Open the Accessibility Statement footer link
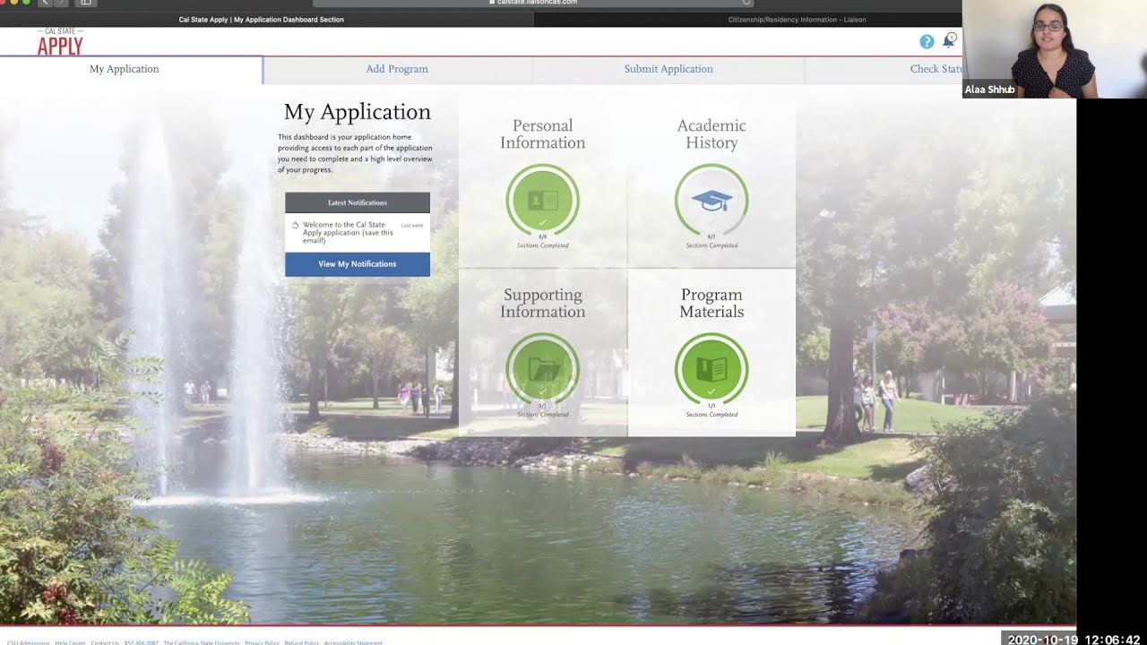The width and height of the screenshot is (1147, 645). click(x=353, y=642)
